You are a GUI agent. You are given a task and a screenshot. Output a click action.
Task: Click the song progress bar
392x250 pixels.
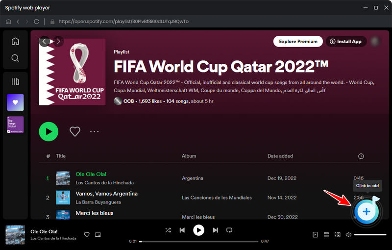[199, 242]
